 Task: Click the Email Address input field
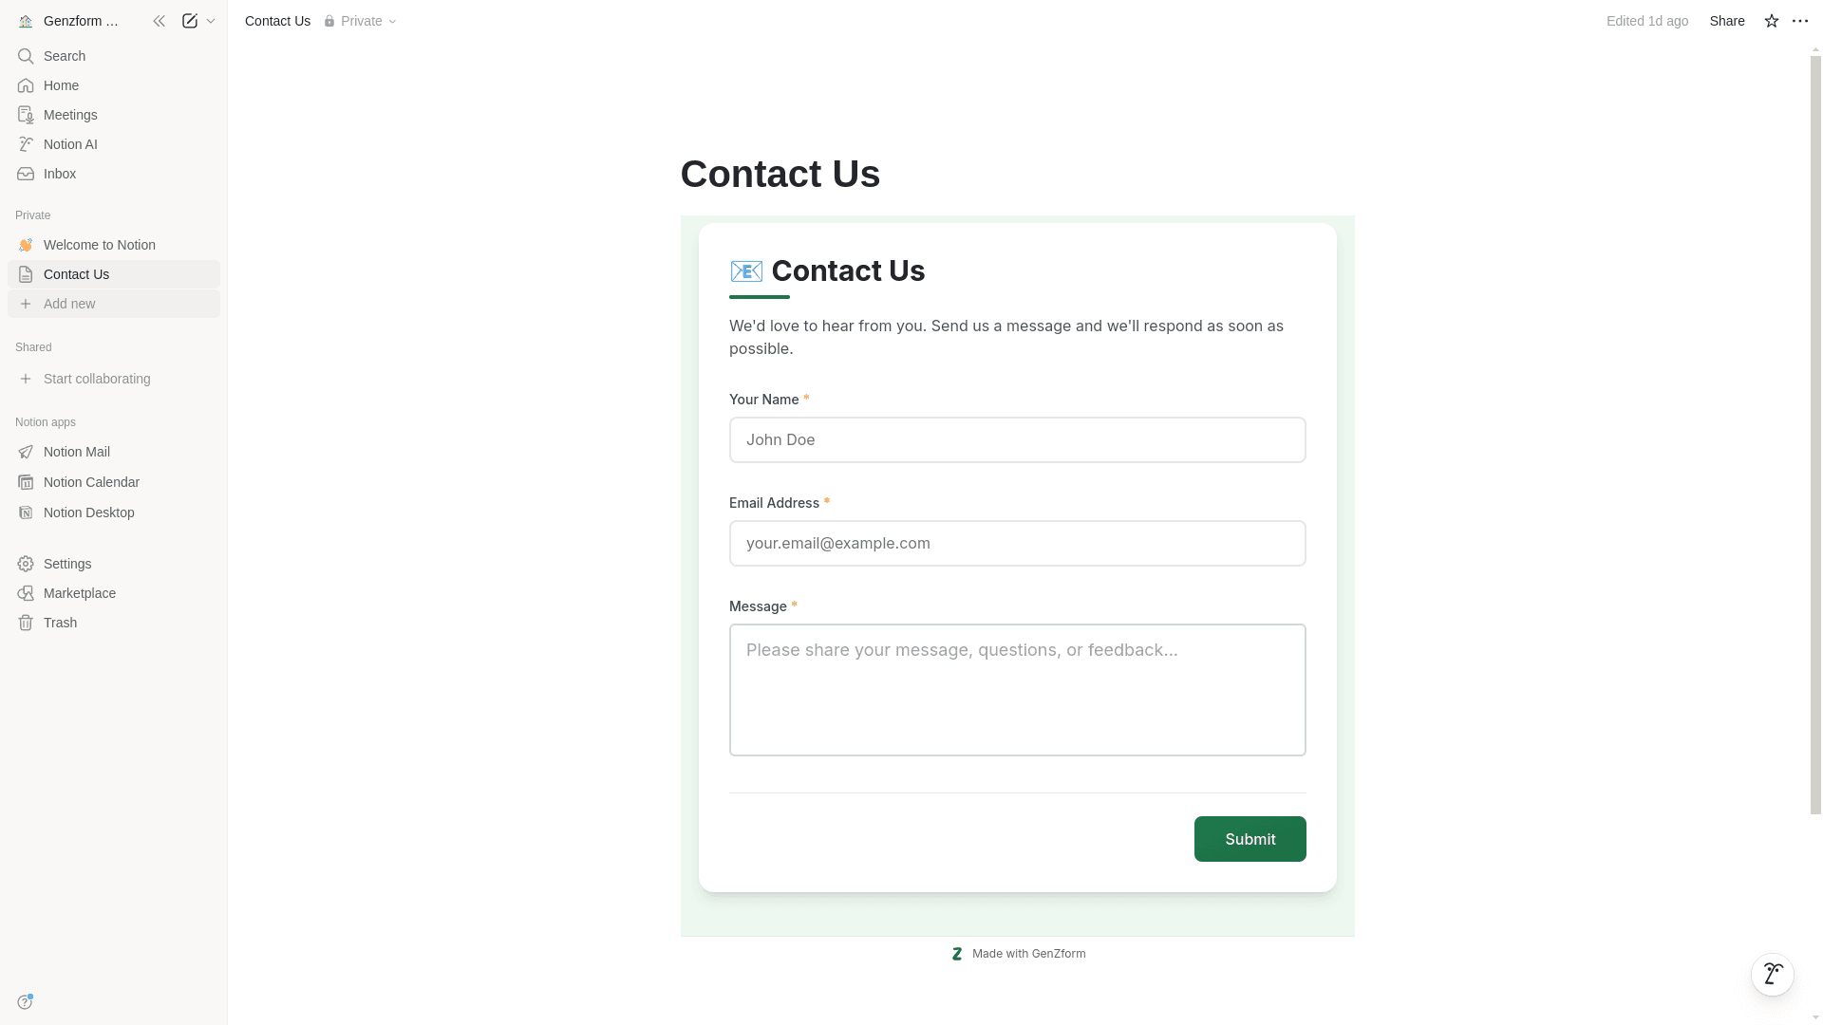click(x=1017, y=543)
